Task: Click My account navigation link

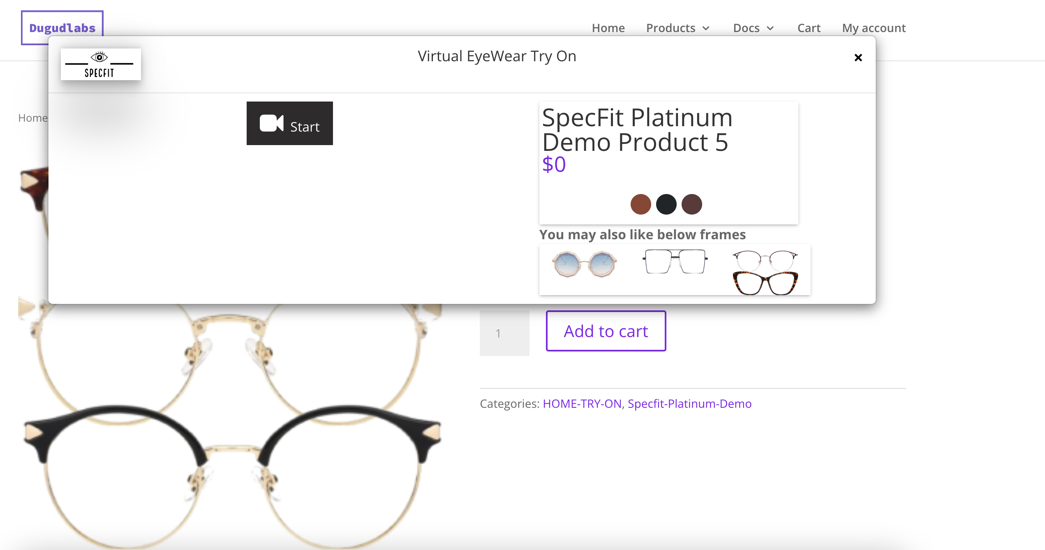Action: click(x=874, y=28)
